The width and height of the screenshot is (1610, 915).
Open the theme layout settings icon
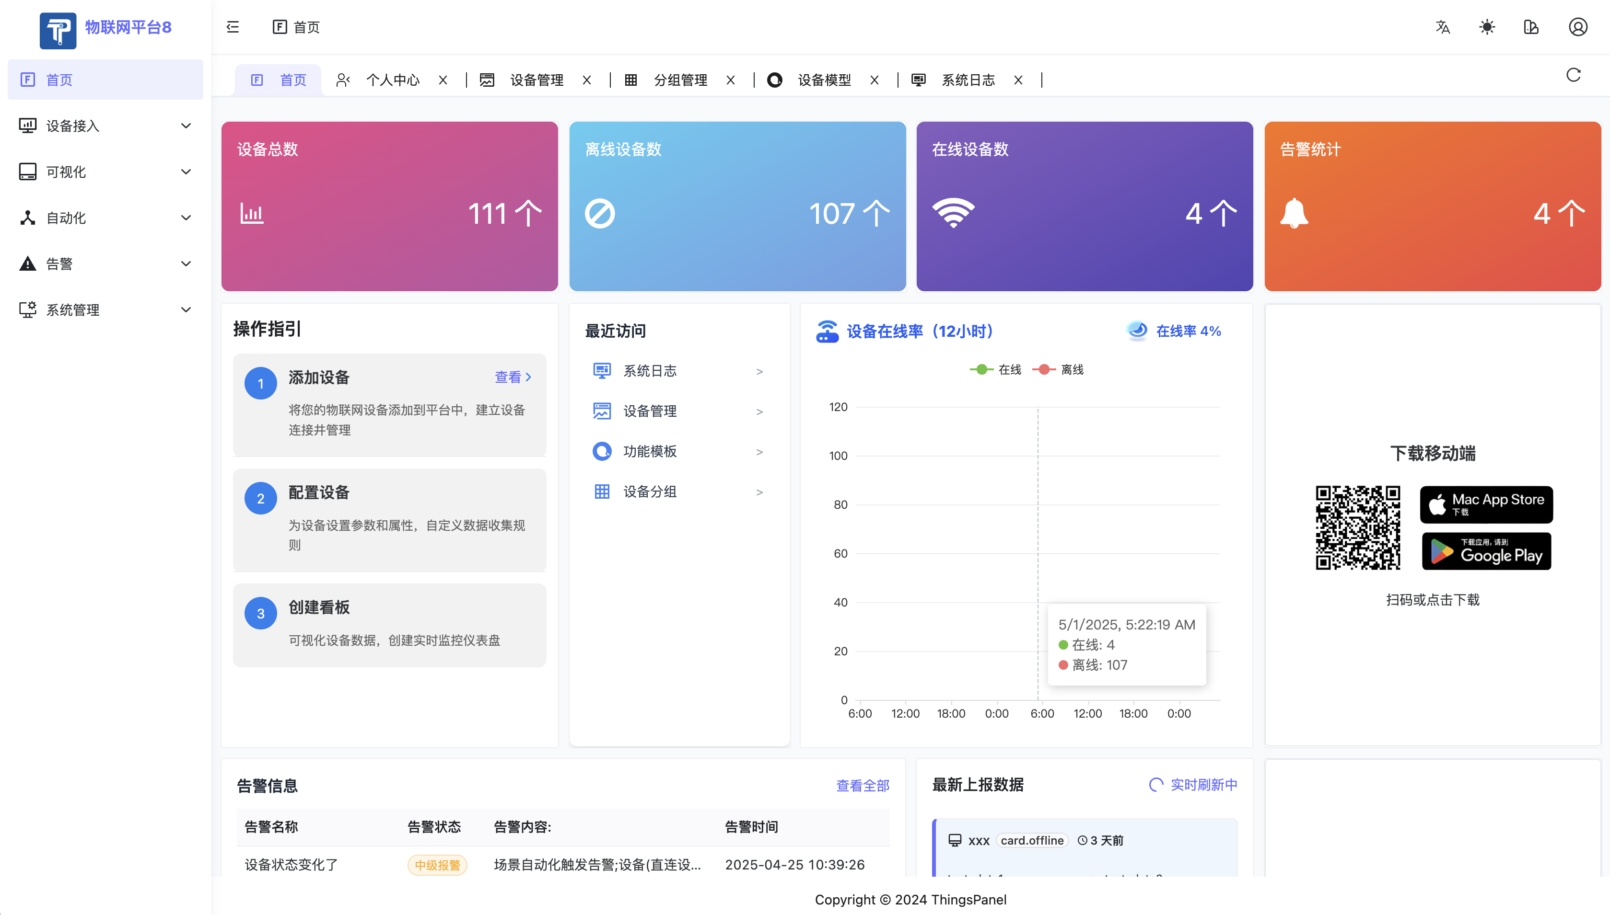(1531, 27)
